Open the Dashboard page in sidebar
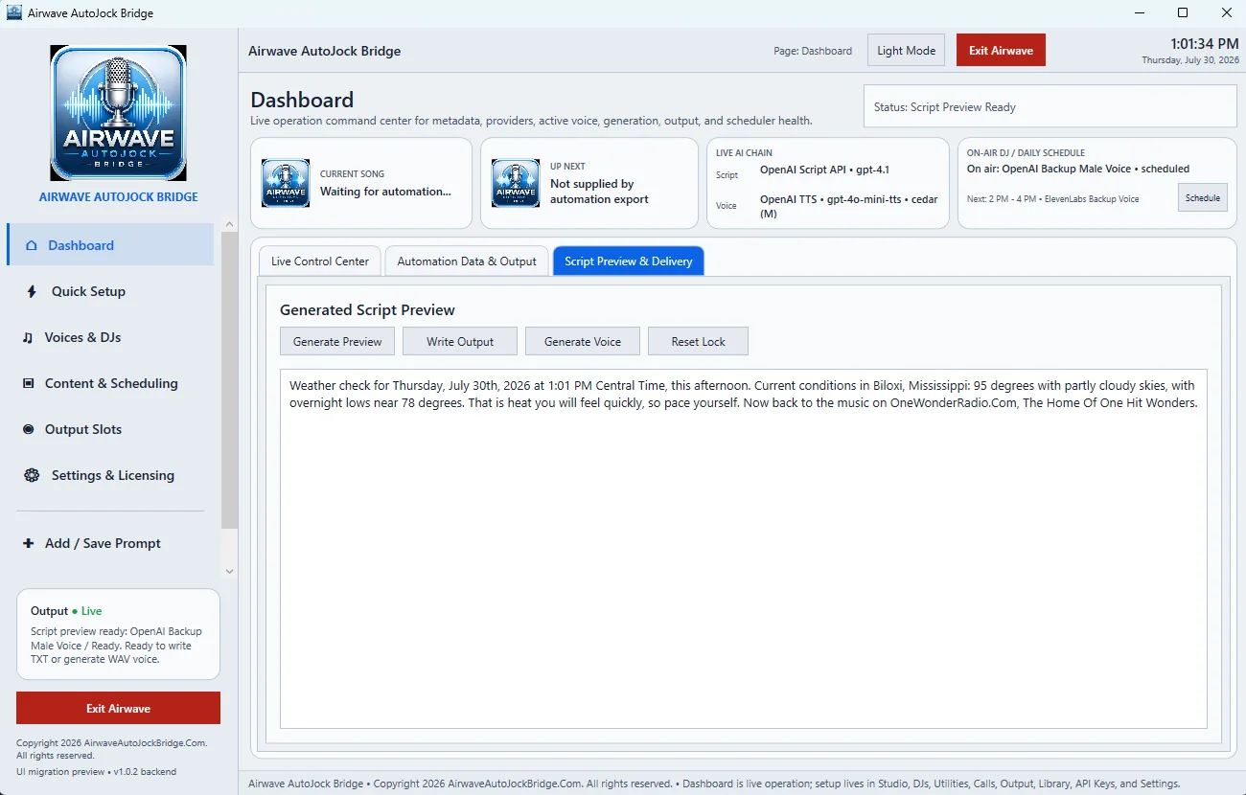This screenshot has height=795, width=1246. tap(110, 245)
